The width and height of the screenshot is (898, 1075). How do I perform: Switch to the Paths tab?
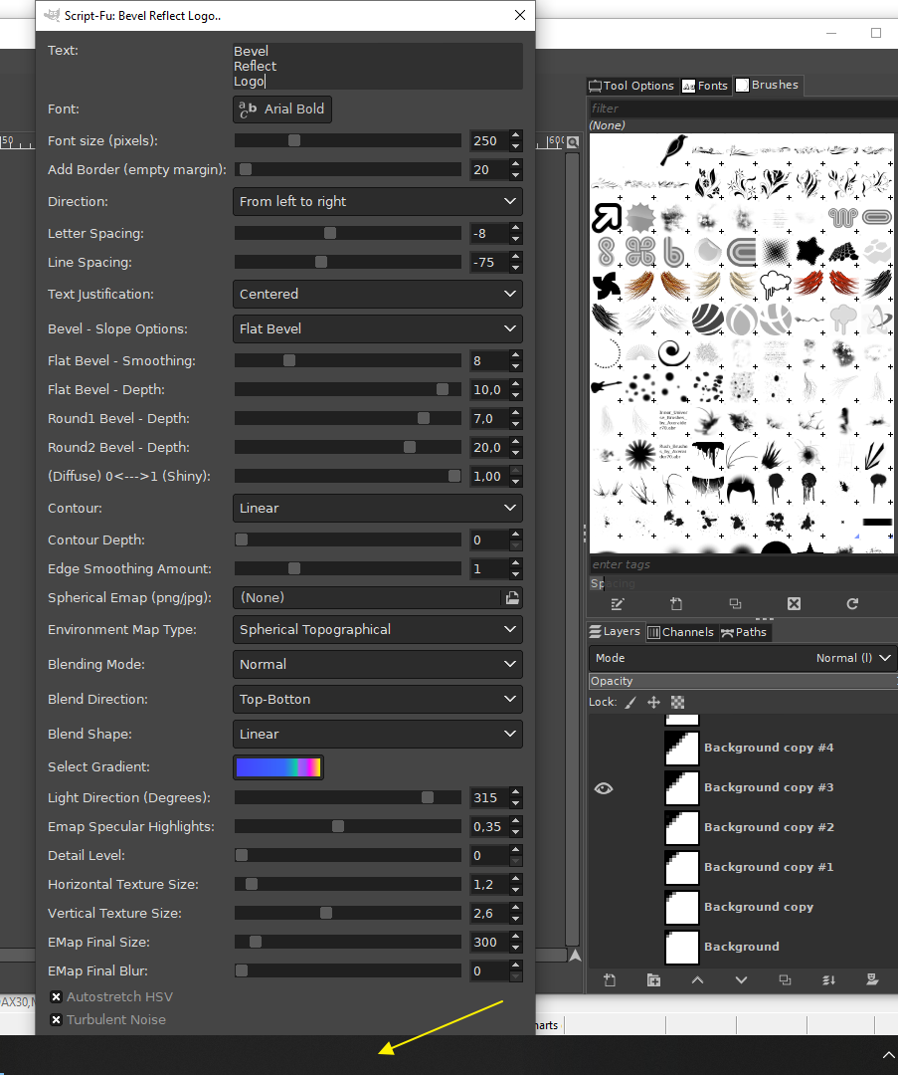pos(744,632)
